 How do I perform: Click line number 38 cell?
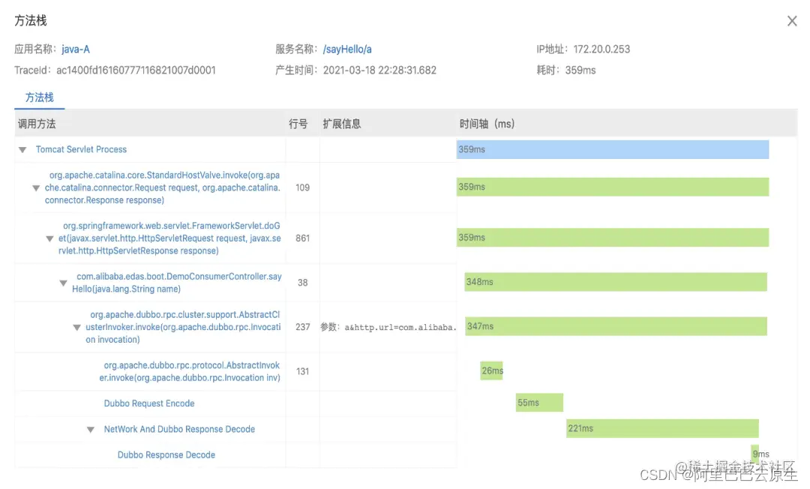303,283
